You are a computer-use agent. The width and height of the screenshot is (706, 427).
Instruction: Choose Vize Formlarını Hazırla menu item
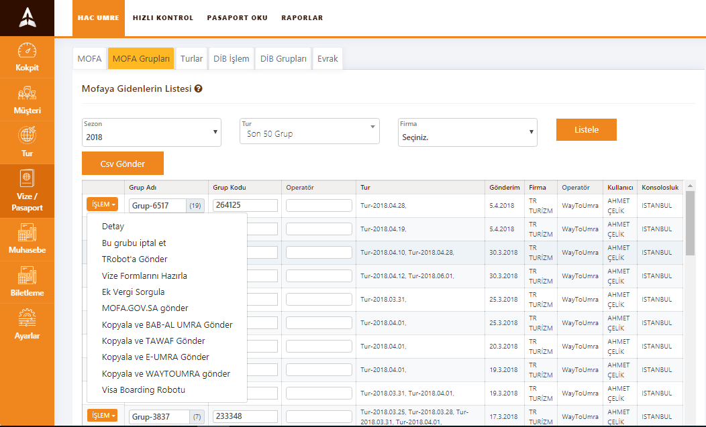pos(144,276)
